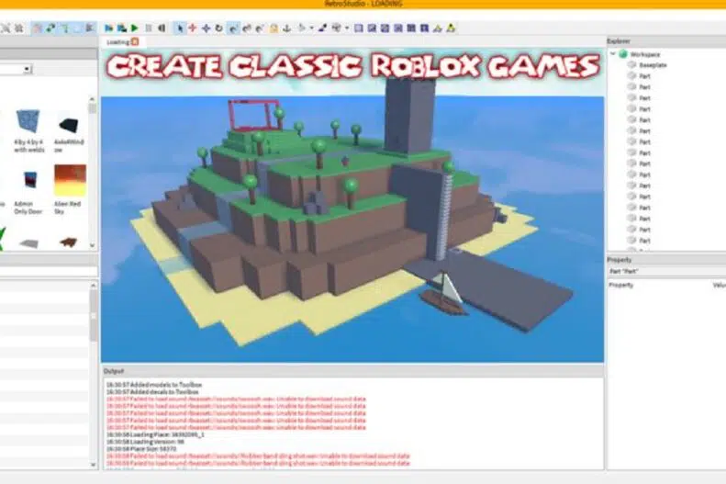This screenshot has height=484, width=726.
Task: Click the Explorer panel title
Action: click(618, 41)
